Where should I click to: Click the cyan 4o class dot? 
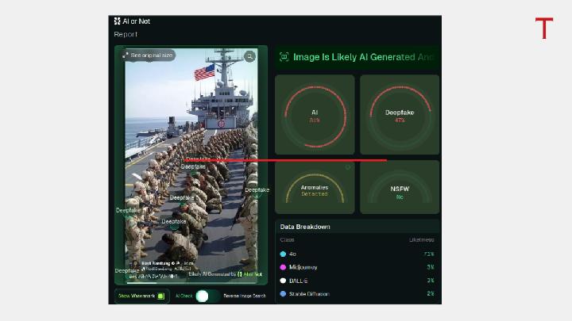(x=283, y=254)
